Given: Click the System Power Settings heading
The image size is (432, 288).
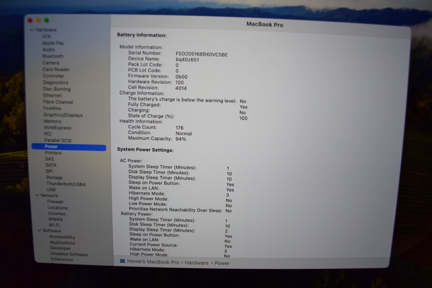Looking at the screenshot, I should (x=145, y=150).
